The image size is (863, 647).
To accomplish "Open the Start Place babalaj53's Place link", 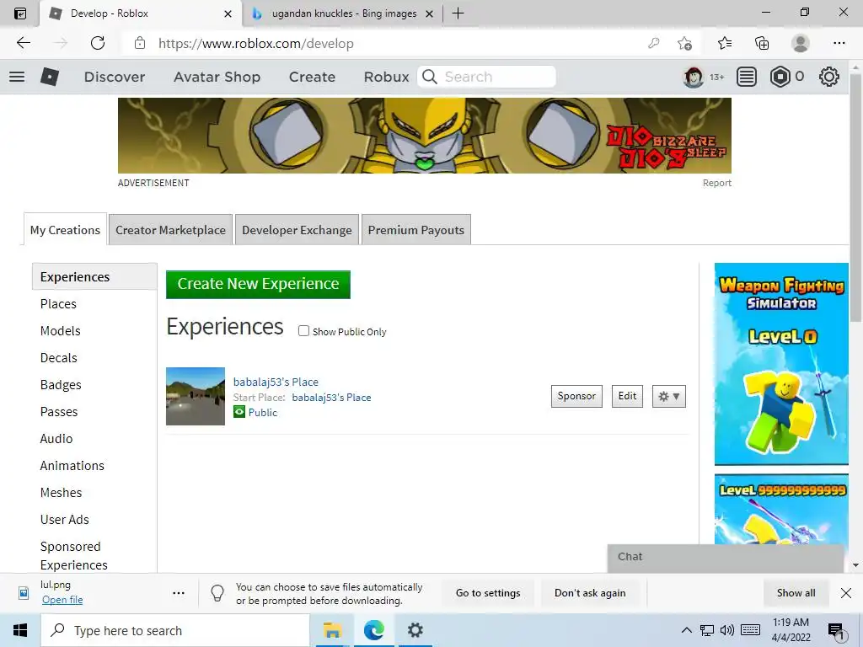I will 331,398.
